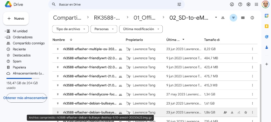Open Google Keep side panel

[x=267, y=26]
